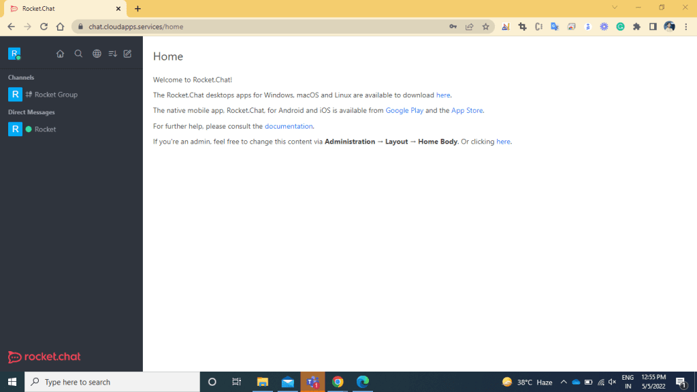Screen dimensions: 697x392
Task: Open the Directory globe icon
Action: 97,54
